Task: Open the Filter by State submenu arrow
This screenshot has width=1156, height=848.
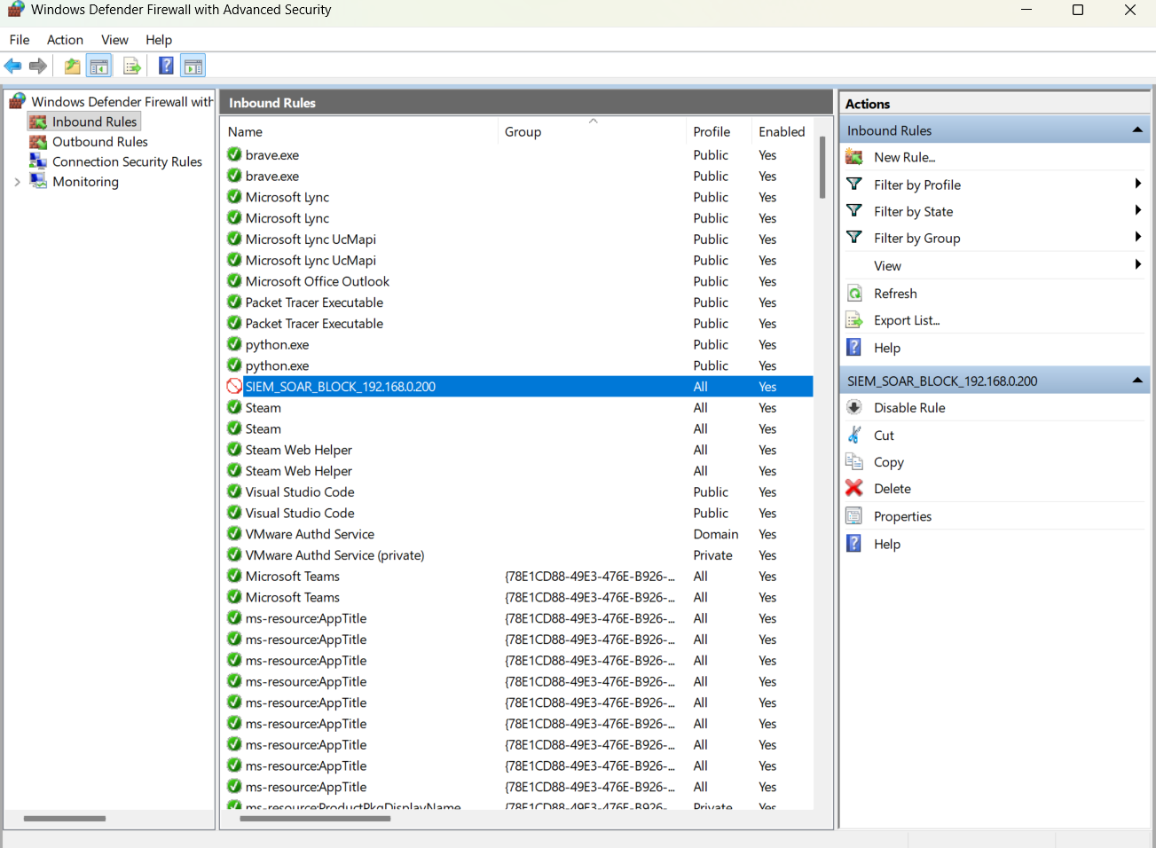Action: (1137, 210)
